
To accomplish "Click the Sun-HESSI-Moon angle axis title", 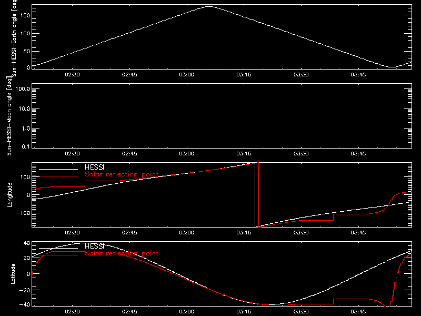I will [x=9, y=116].
